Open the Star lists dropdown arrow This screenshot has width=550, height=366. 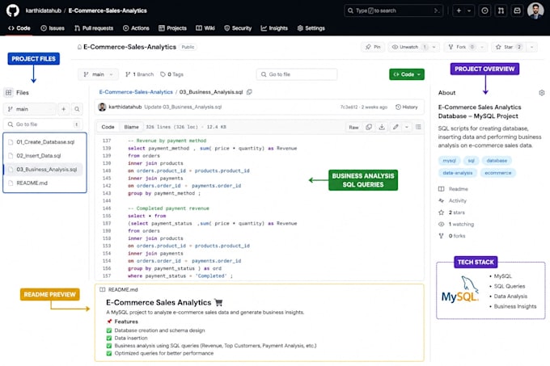tap(531, 47)
